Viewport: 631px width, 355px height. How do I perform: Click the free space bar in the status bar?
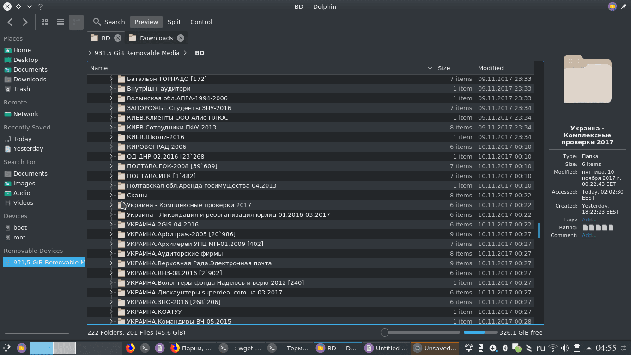[480, 332]
